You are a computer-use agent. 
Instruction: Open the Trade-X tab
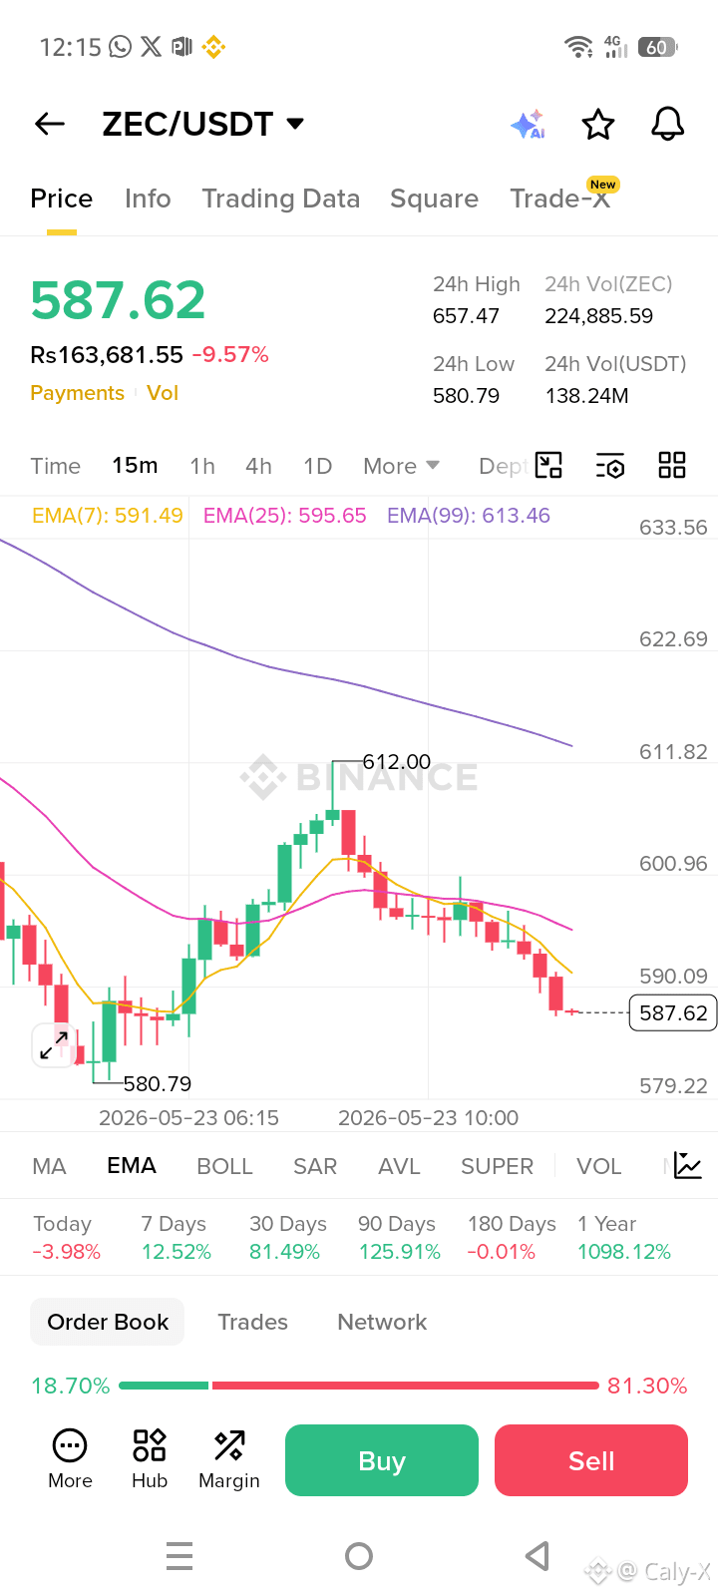pos(560,199)
